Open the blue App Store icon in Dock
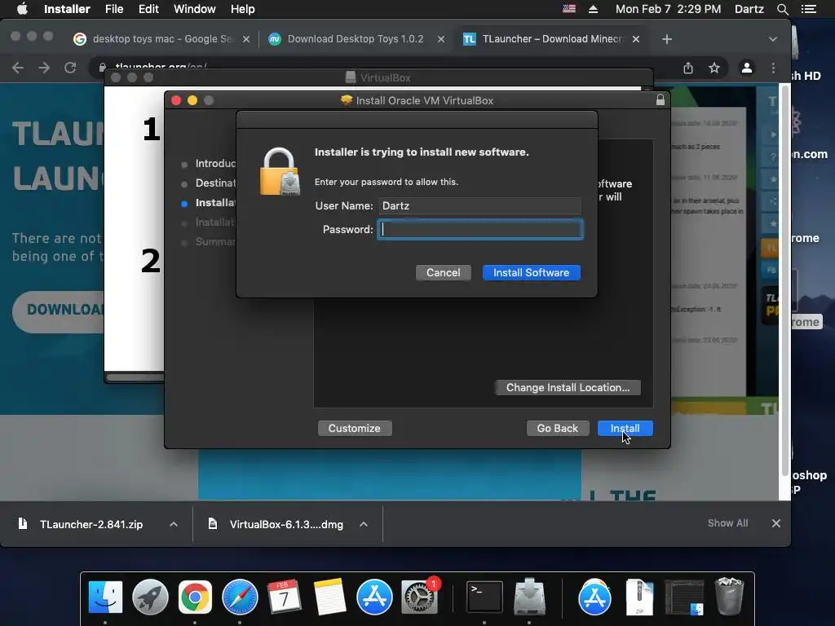This screenshot has height=626, width=835. pyautogui.click(x=374, y=597)
